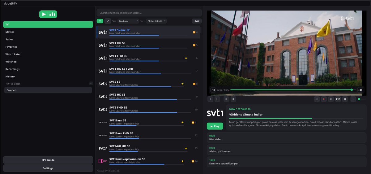Click the catch-up icon on SVT2 SE
The width and height of the screenshot is (371, 174).
coord(194,84)
